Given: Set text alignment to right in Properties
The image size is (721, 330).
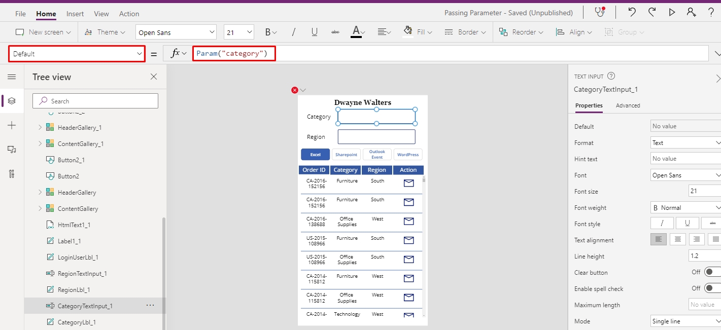Looking at the screenshot, I should [x=697, y=240].
